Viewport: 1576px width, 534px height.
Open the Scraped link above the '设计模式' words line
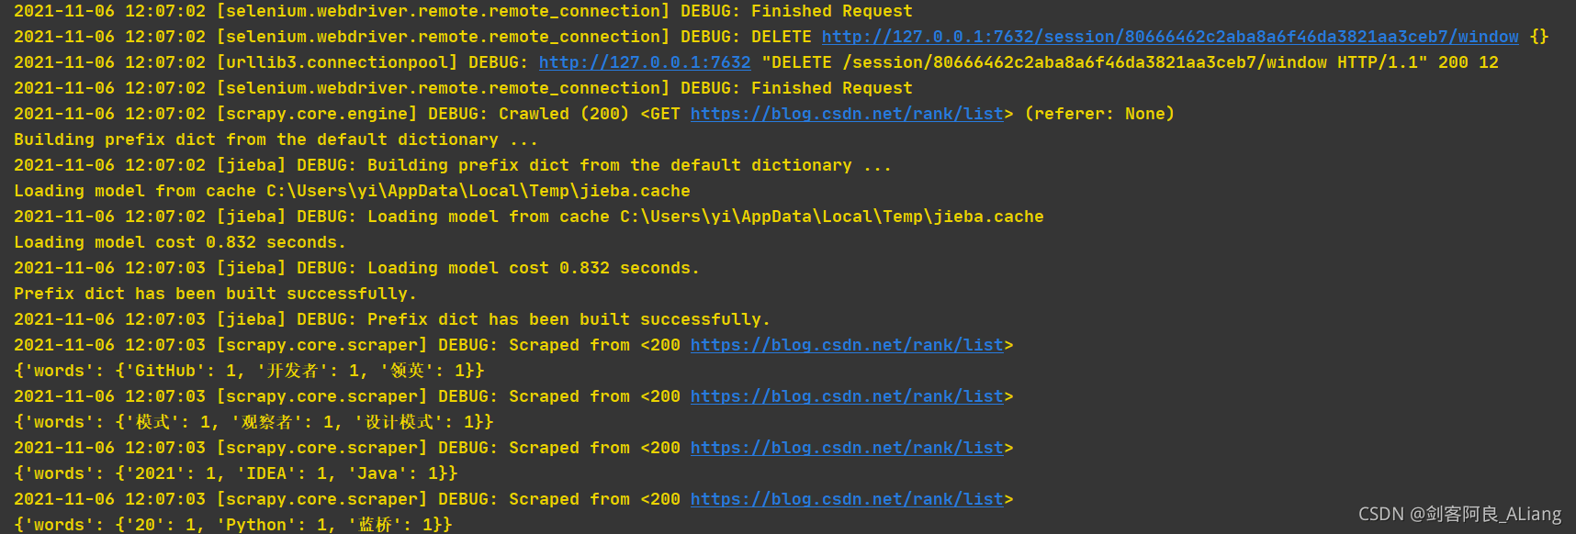tap(846, 396)
